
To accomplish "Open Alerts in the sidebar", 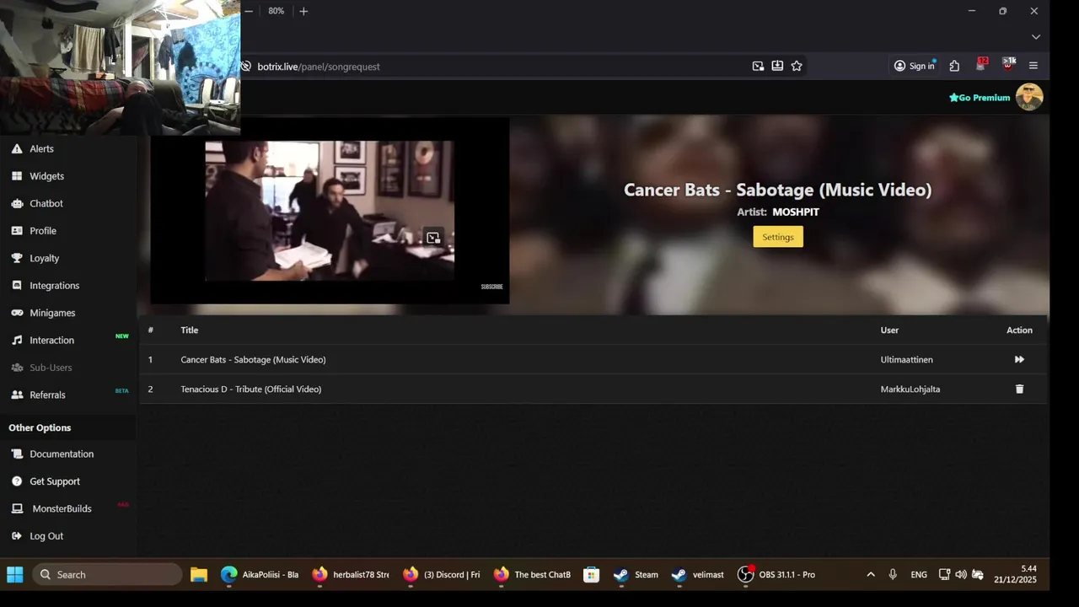I will coord(41,148).
